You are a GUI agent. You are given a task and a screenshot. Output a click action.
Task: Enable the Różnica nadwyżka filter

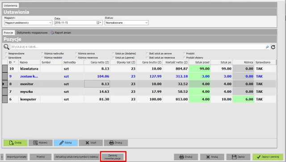pos(42,54)
